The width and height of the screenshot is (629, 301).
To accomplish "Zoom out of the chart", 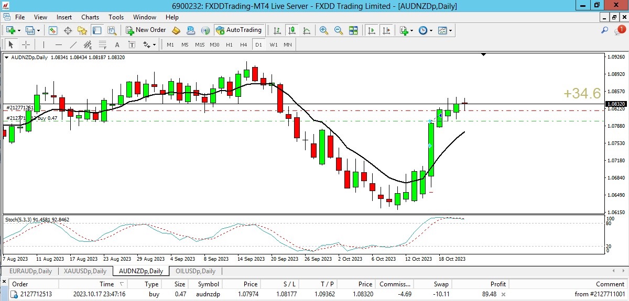I will [339, 30].
